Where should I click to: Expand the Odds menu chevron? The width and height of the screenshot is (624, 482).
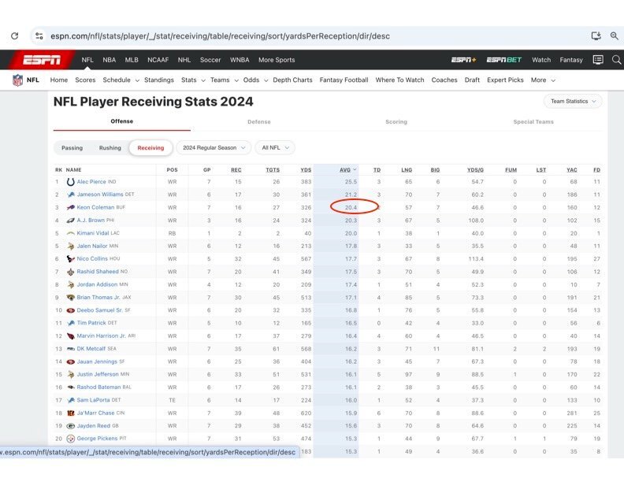pyautogui.click(x=266, y=80)
